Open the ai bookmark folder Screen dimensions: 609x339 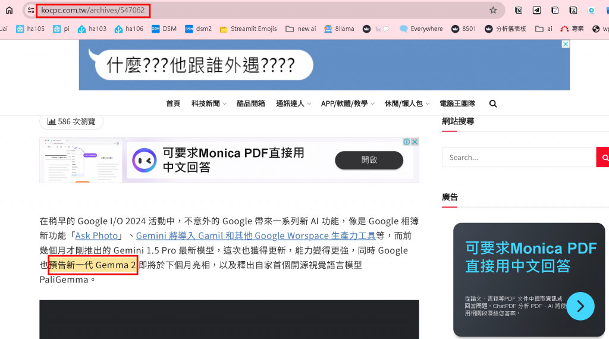[544, 29]
